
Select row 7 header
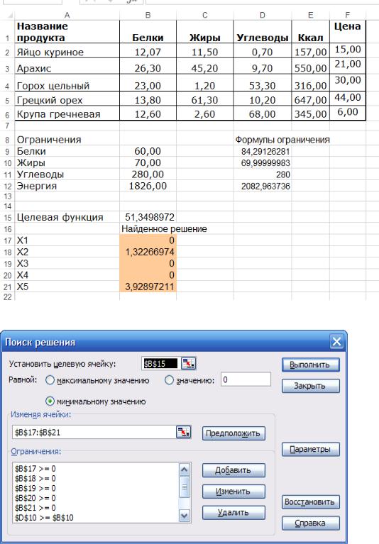coord(7,126)
